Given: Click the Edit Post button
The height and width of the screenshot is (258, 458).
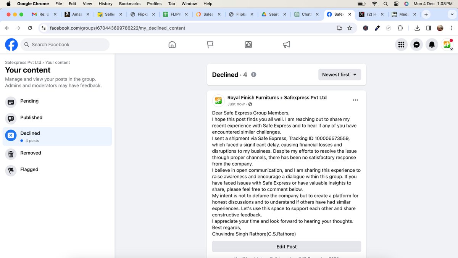Looking at the screenshot, I should [x=287, y=247].
